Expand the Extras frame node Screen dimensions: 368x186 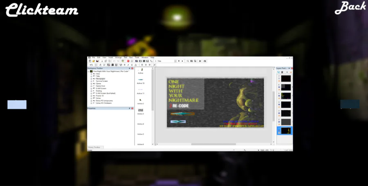coord(91,98)
